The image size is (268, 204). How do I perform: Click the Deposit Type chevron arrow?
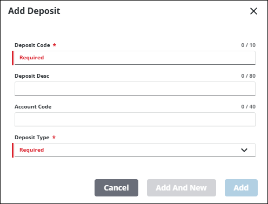point(244,150)
